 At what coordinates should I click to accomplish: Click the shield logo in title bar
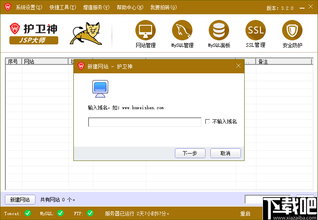click(x=7, y=7)
